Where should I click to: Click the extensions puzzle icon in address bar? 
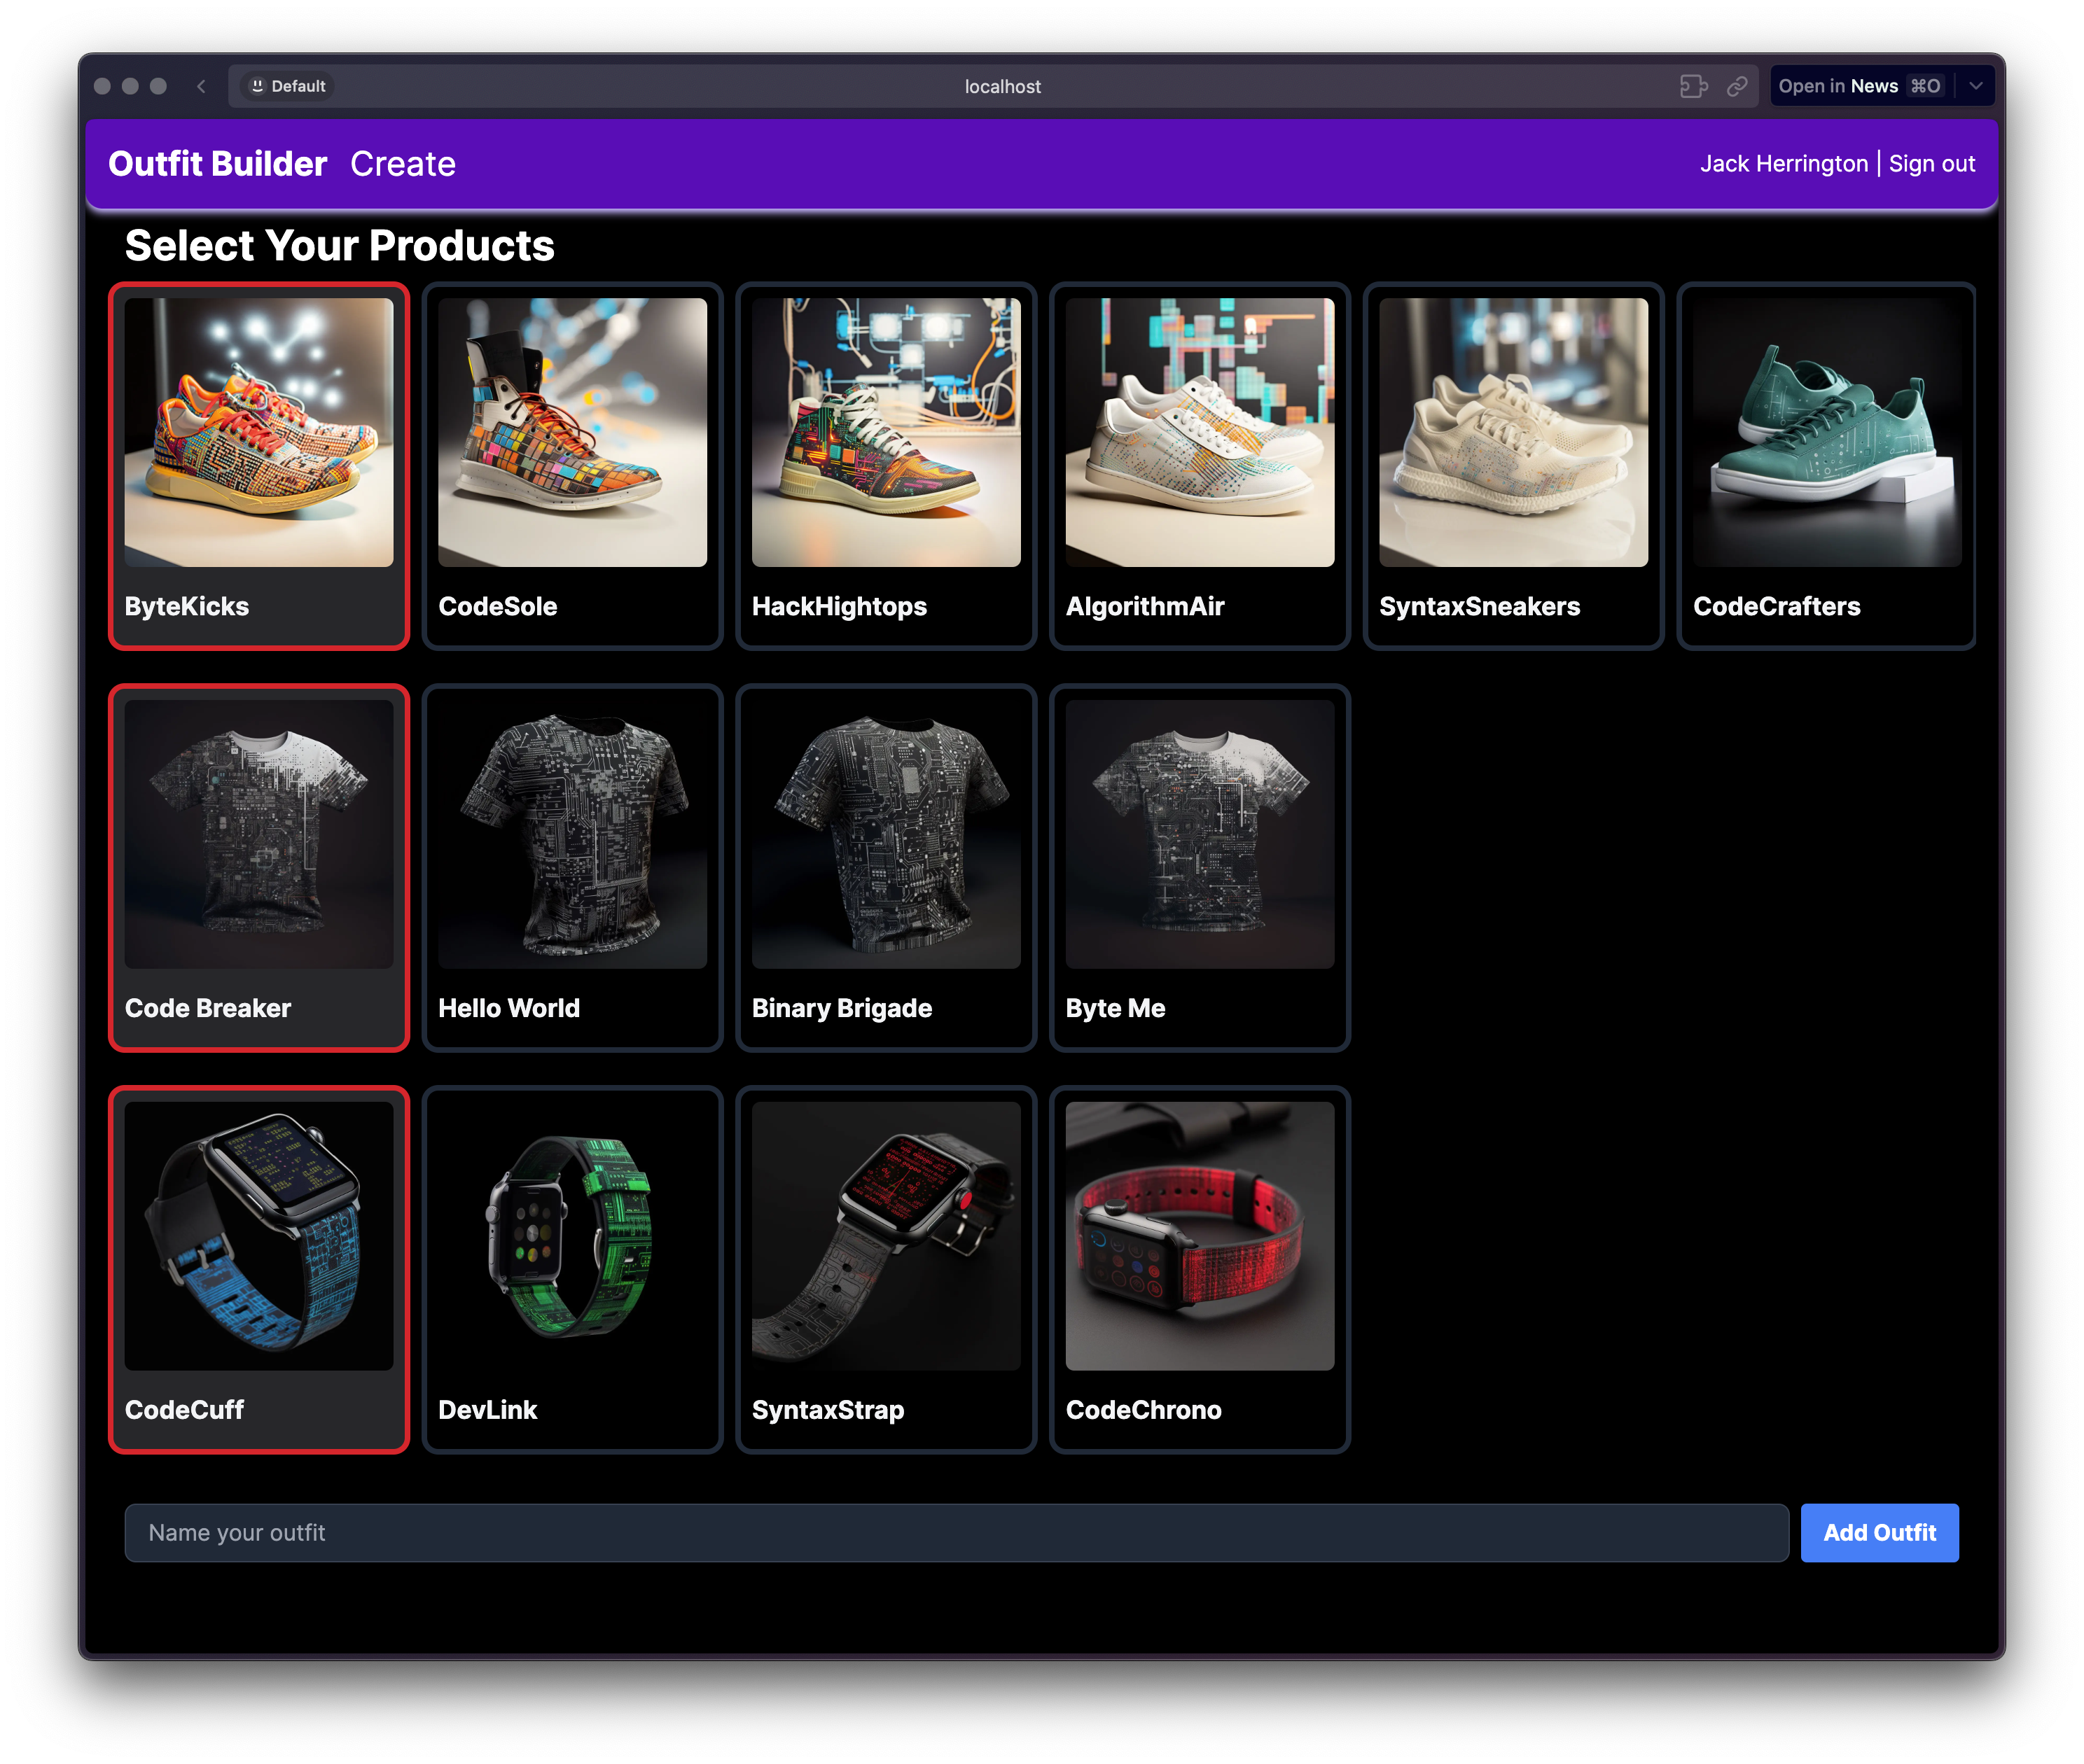click(x=1693, y=86)
